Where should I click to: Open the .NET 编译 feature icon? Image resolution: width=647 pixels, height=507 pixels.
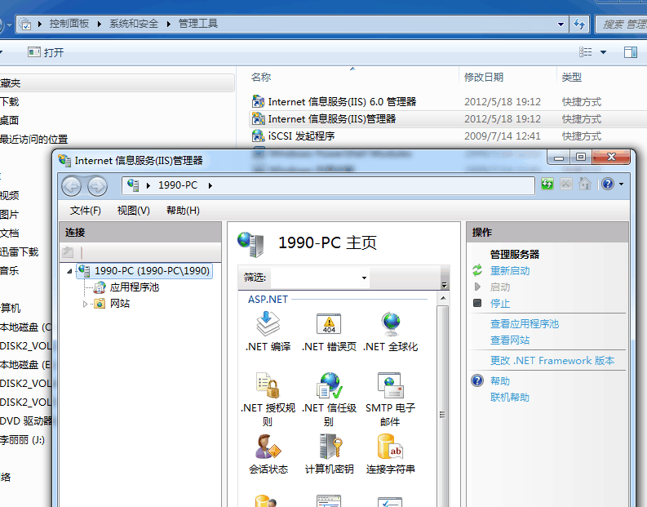[x=268, y=325]
